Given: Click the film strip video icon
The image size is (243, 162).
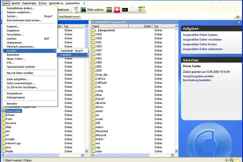Looking at the screenshot, I should (x=109, y=10).
